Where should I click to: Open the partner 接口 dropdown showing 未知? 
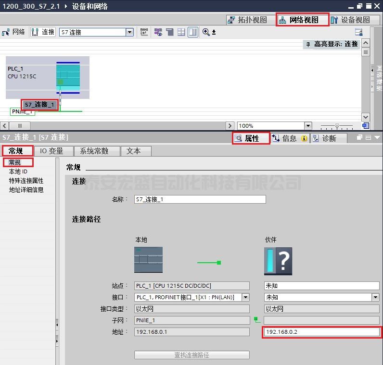click(375, 297)
